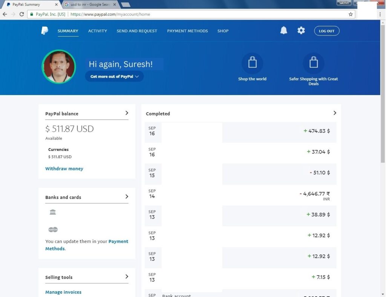
Task: Click the card icon under Banks and cards
Action: [53, 230]
